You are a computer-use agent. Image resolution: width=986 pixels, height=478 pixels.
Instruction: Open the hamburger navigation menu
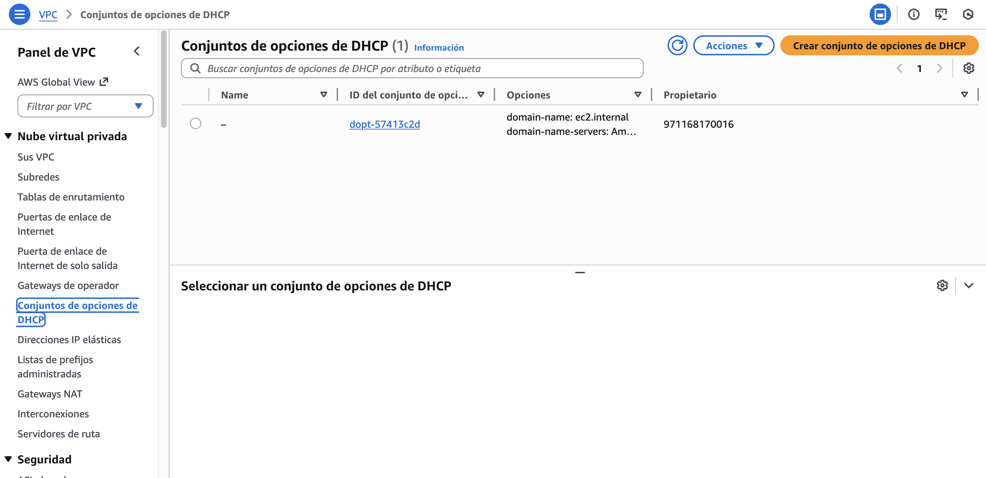point(19,15)
